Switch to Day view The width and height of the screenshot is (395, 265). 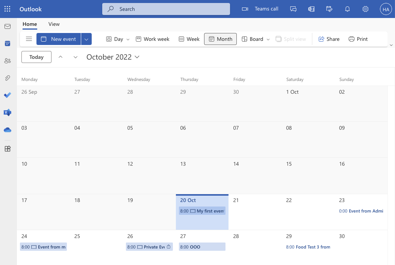click(115, 39)
